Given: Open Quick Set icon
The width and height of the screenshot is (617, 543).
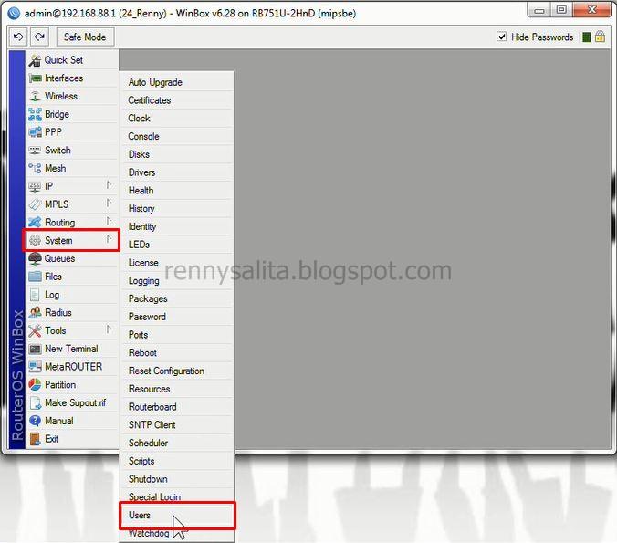Looking at the screenshot, I should pos(35,60).
